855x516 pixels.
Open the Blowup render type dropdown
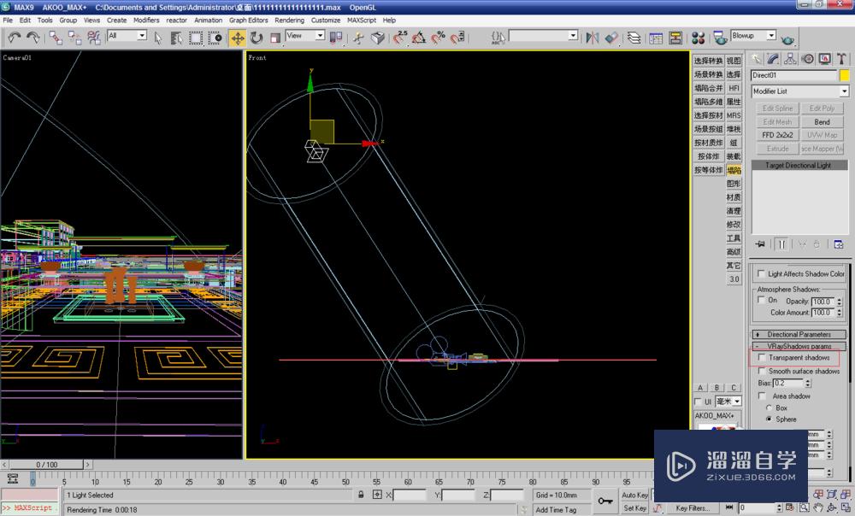pos(753,36)
